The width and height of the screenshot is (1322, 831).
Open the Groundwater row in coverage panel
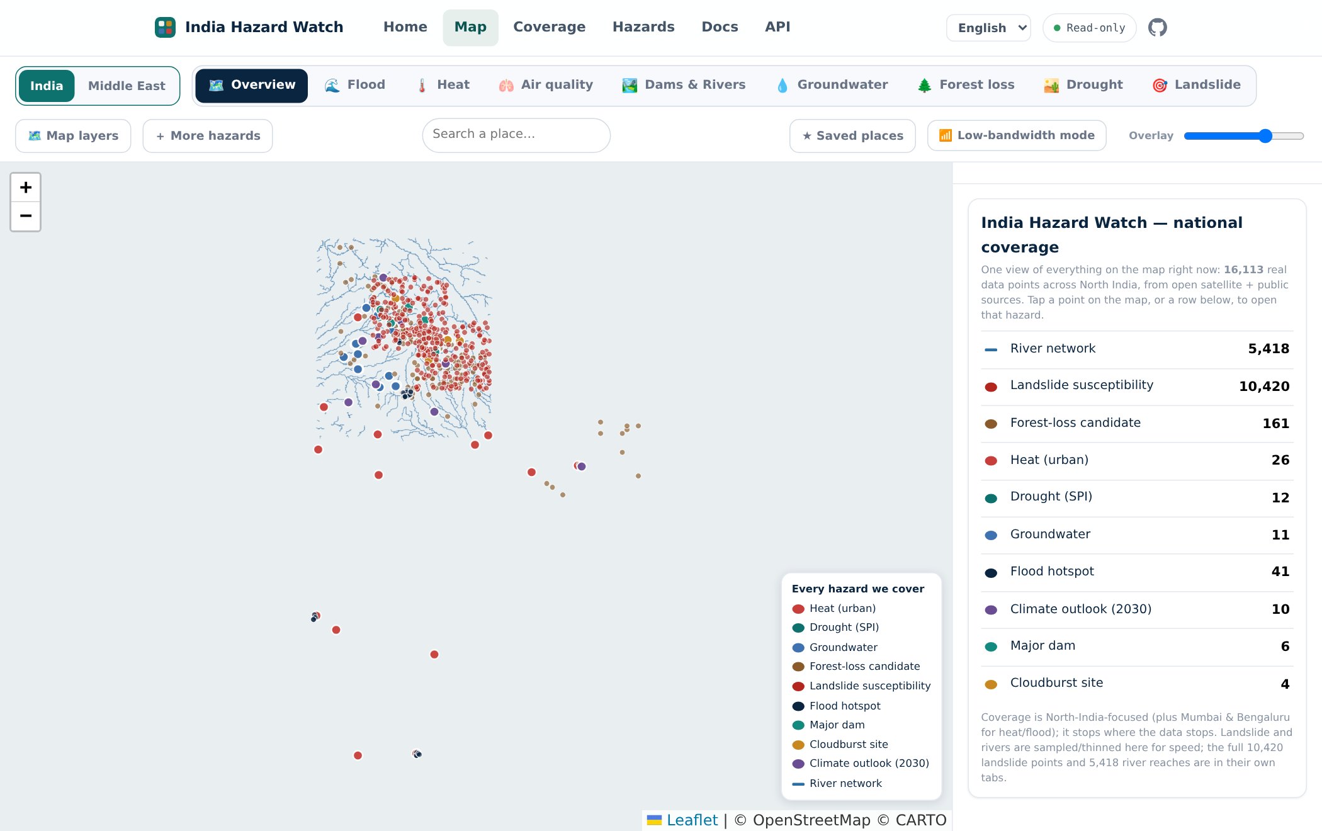point(1137,534)
